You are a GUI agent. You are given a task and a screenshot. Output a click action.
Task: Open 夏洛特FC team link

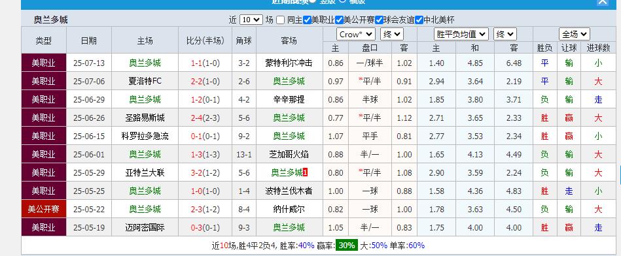coord(145,81)
